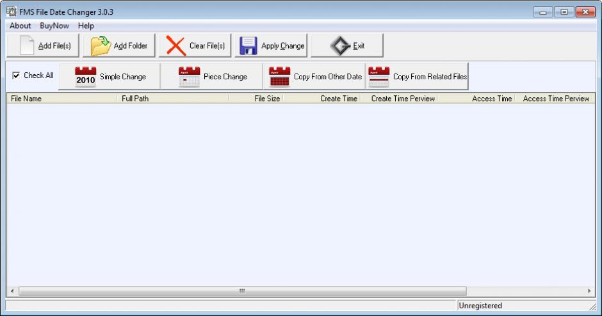Sort by the File Size column header
Image resolution: width=602 pixels, height=316 pixels.
(256, 99)
